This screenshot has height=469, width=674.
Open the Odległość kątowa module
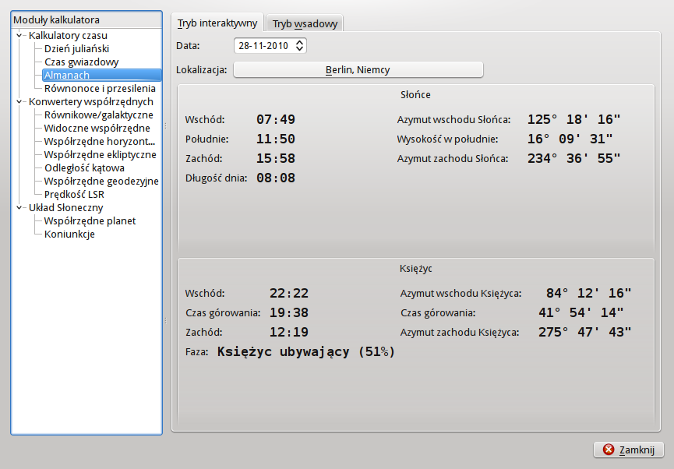point(84,167)
